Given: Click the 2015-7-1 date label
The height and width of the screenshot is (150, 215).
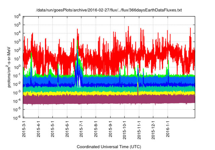Looking at the screenshot, I should [x=81, y=129].
